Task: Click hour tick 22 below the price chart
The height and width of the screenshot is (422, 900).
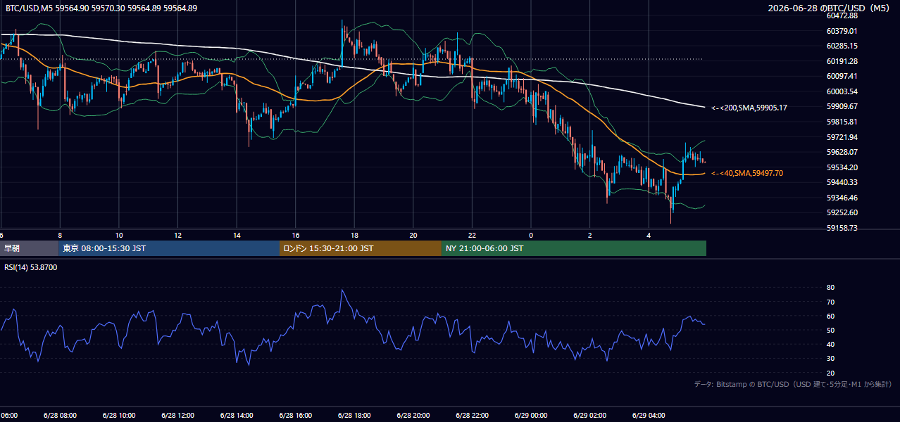Action: tap(472, 235)
